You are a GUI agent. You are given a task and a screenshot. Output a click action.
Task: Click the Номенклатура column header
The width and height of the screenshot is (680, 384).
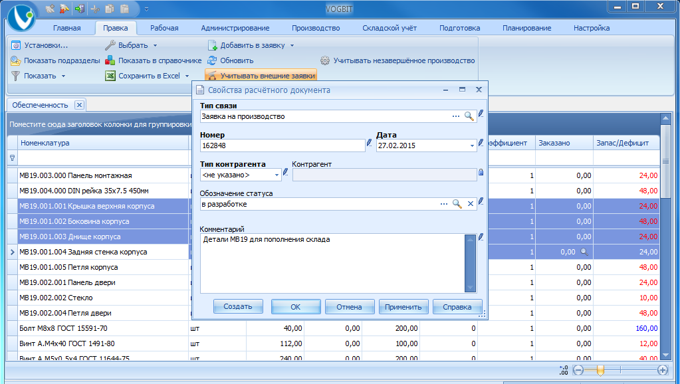103,143
